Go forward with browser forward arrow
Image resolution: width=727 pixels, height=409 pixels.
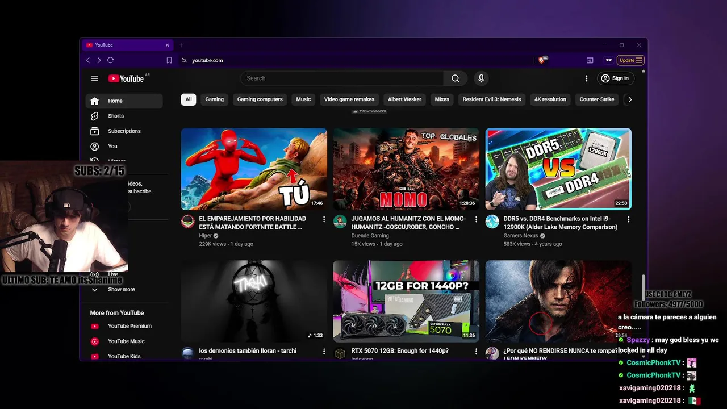tap(99, 60)
